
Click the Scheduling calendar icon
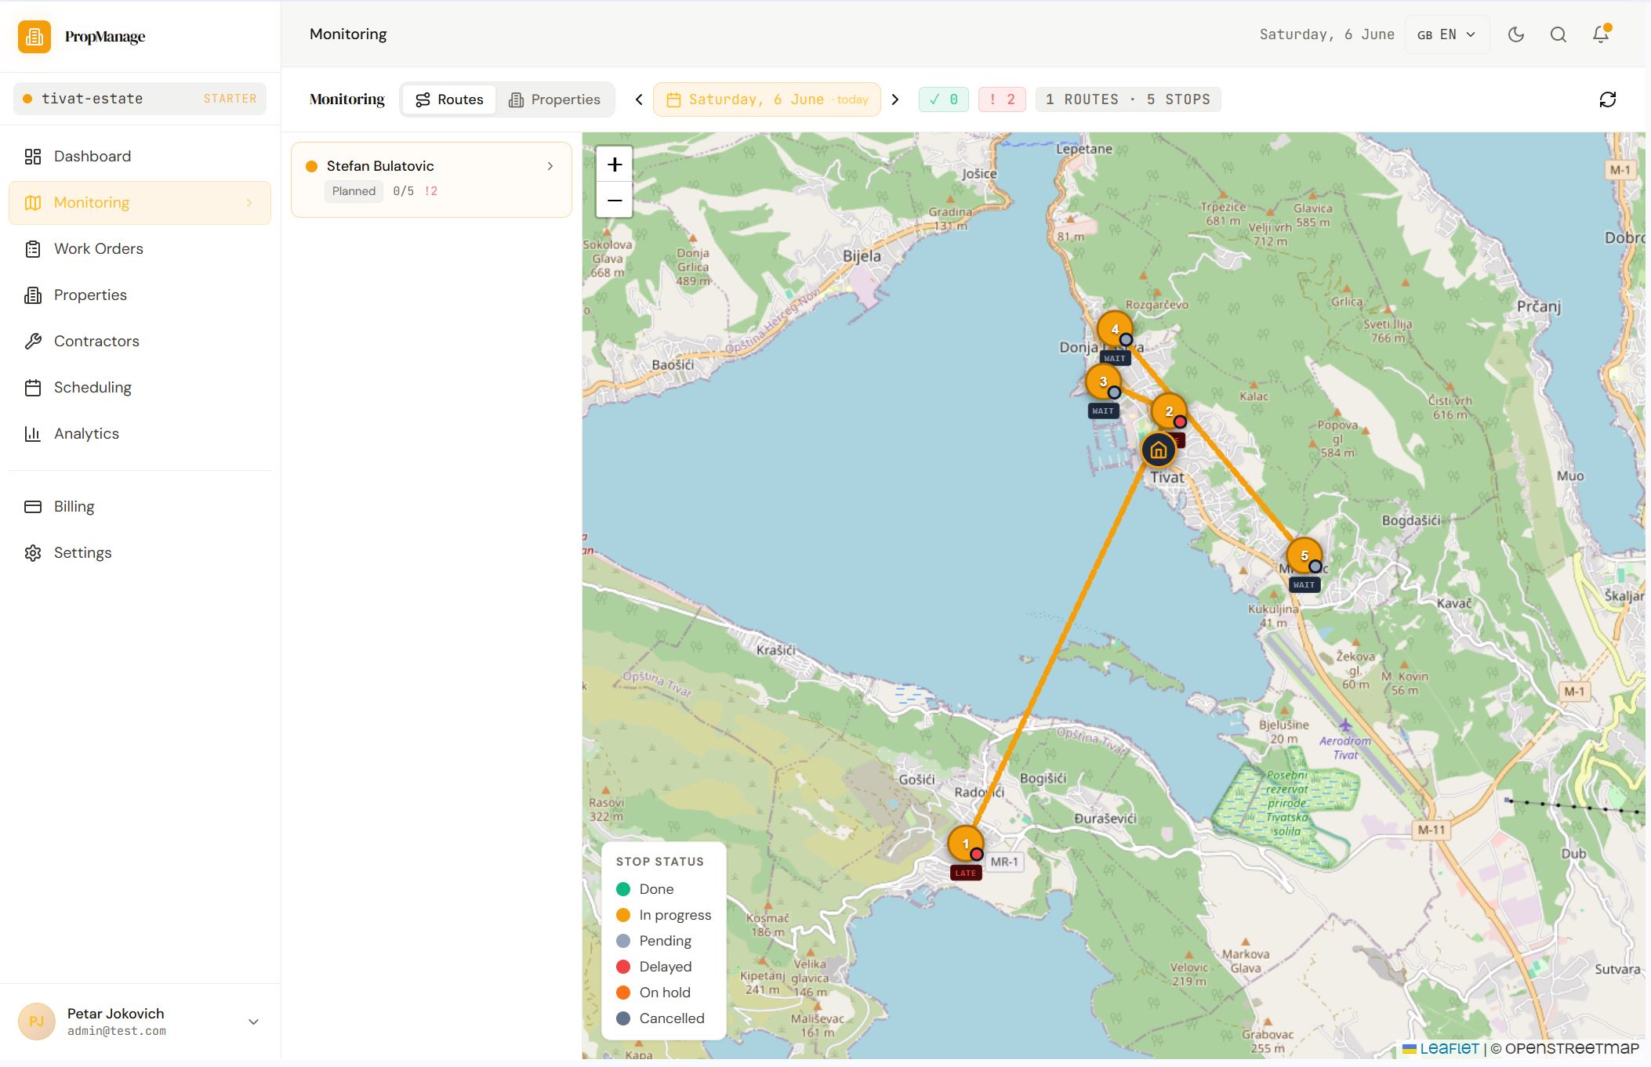point(33,388)
